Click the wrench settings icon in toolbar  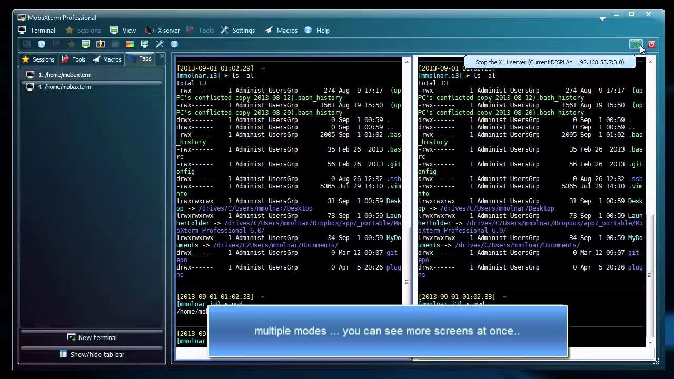160,44
